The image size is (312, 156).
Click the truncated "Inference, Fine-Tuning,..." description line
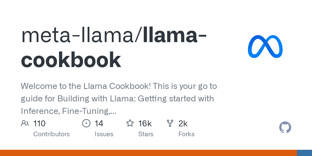pos(69,111)
